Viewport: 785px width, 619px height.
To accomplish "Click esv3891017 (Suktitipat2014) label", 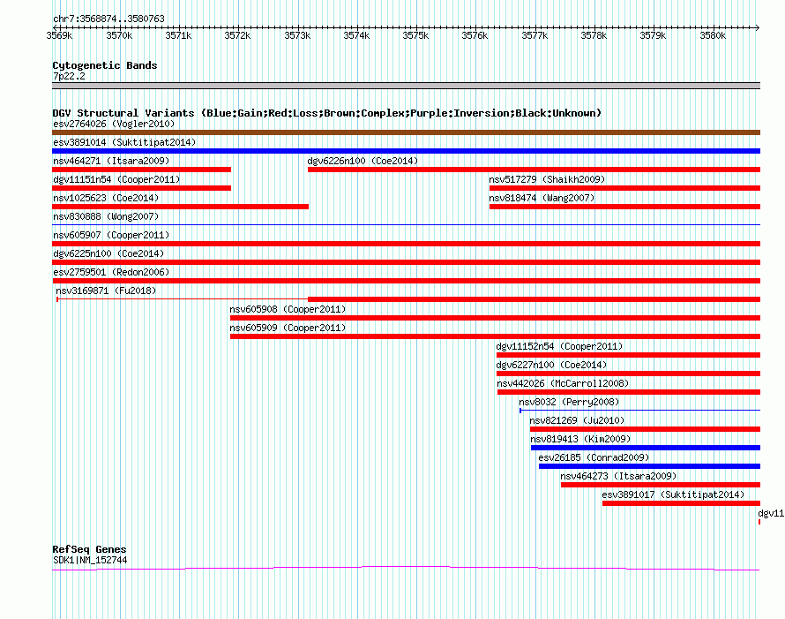I will point(673,494).
